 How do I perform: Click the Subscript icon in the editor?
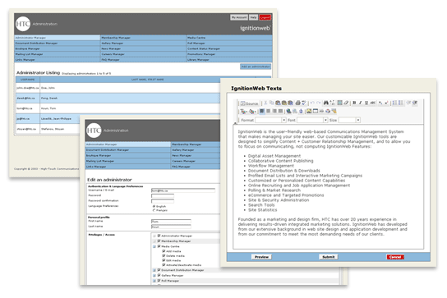click(x=380, y=103)
